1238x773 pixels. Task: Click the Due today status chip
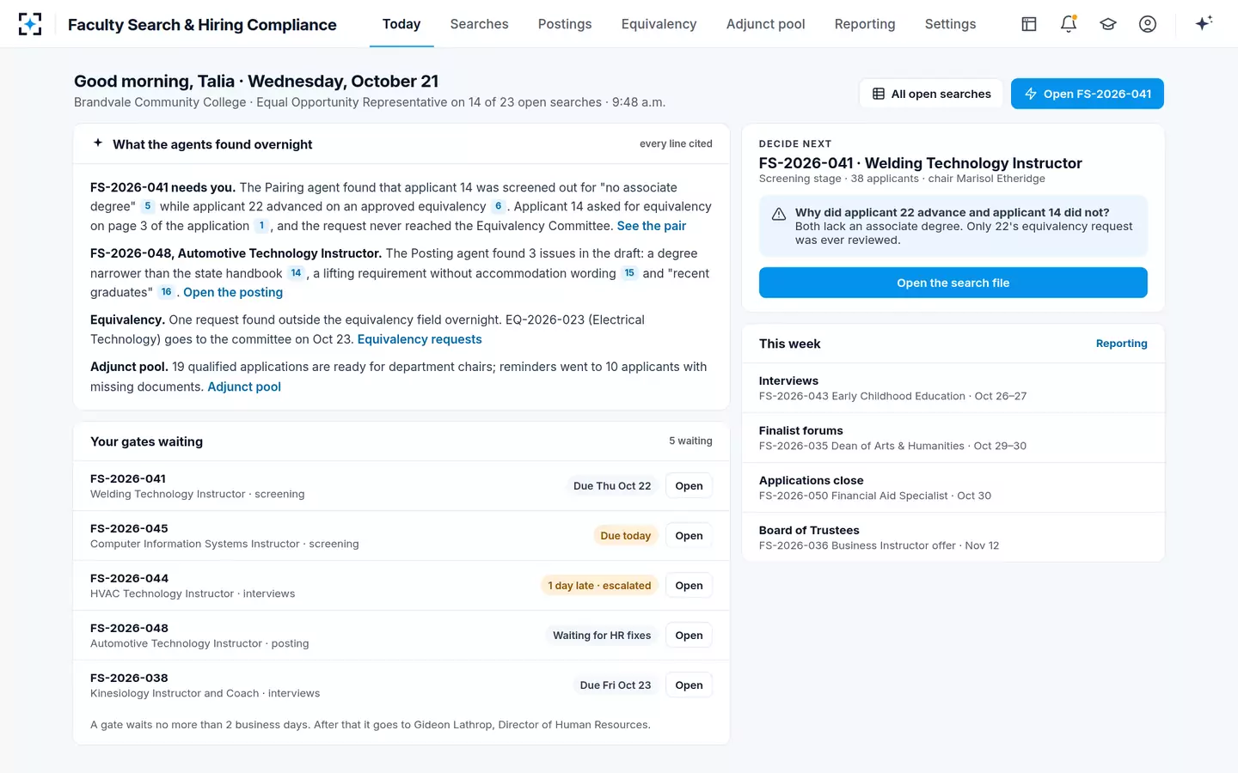626,536
